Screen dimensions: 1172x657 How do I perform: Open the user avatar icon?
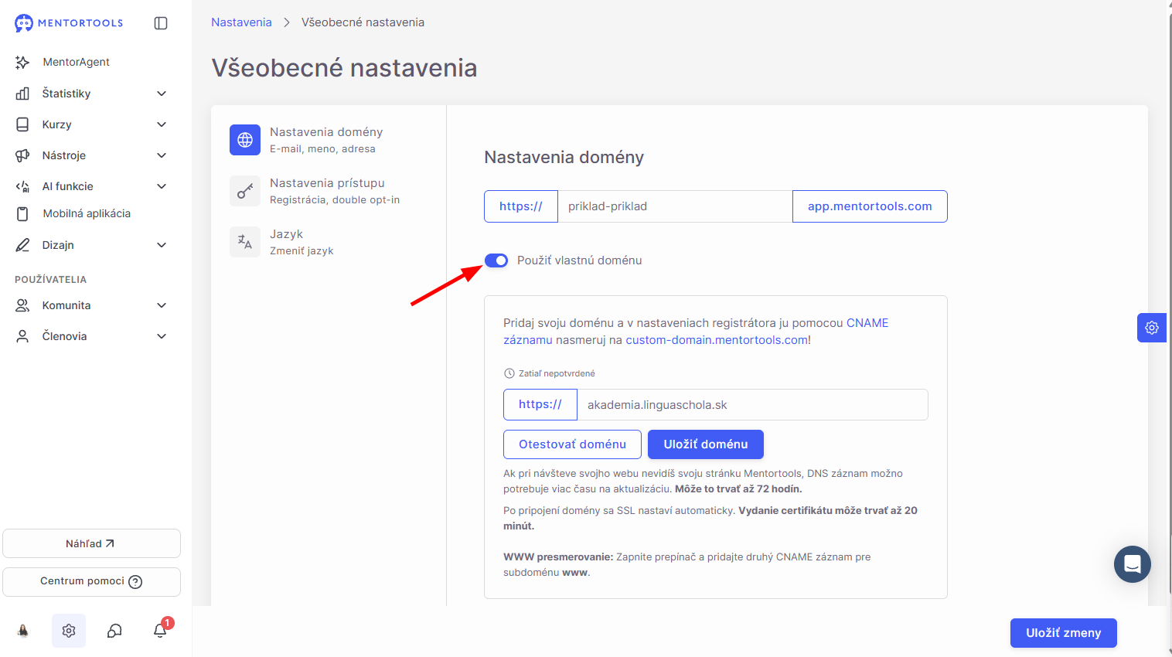[x=23, y=631]
